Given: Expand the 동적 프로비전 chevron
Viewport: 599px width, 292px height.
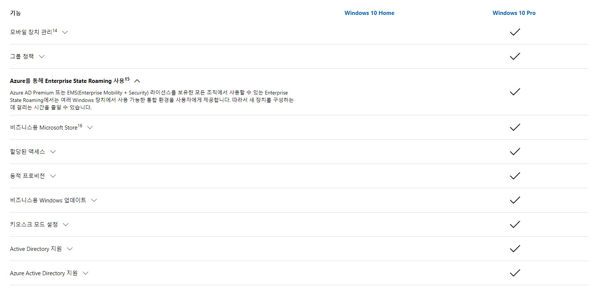Looking at the screenshot, I should coord(53,176).
